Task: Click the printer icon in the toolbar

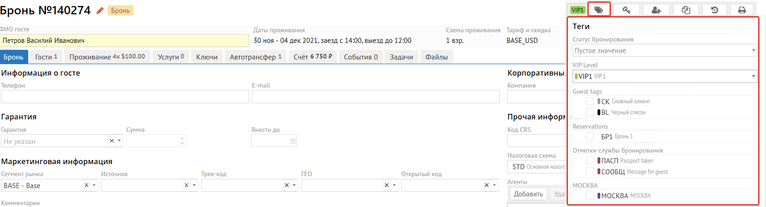Action: [x=742, y=10]
